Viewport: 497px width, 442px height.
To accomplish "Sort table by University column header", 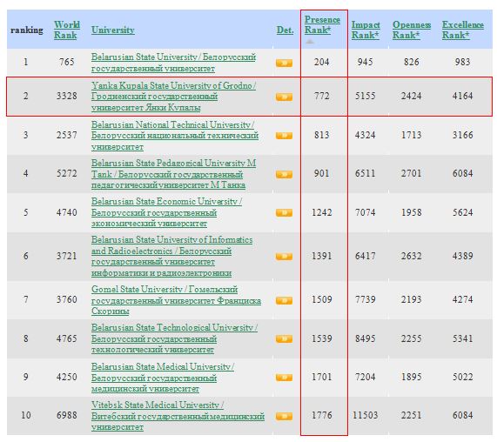I will pos(113,30).
